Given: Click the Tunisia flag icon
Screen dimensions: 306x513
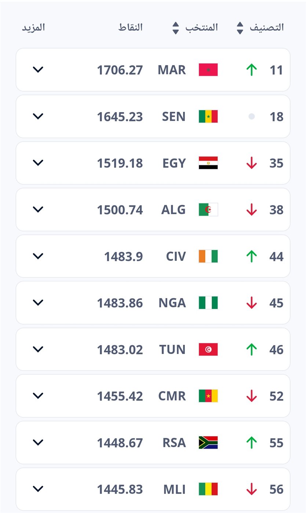Looking at the screenshot, I should point(208,350).
